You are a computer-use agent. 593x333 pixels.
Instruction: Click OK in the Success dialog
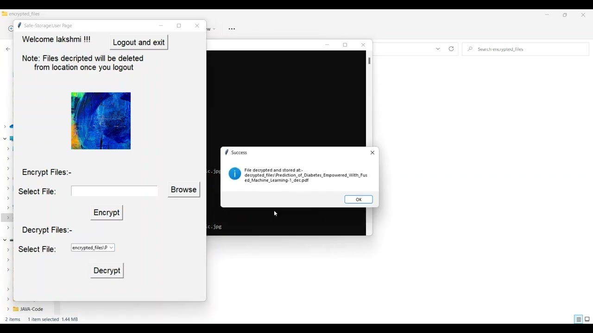point(359,199)
